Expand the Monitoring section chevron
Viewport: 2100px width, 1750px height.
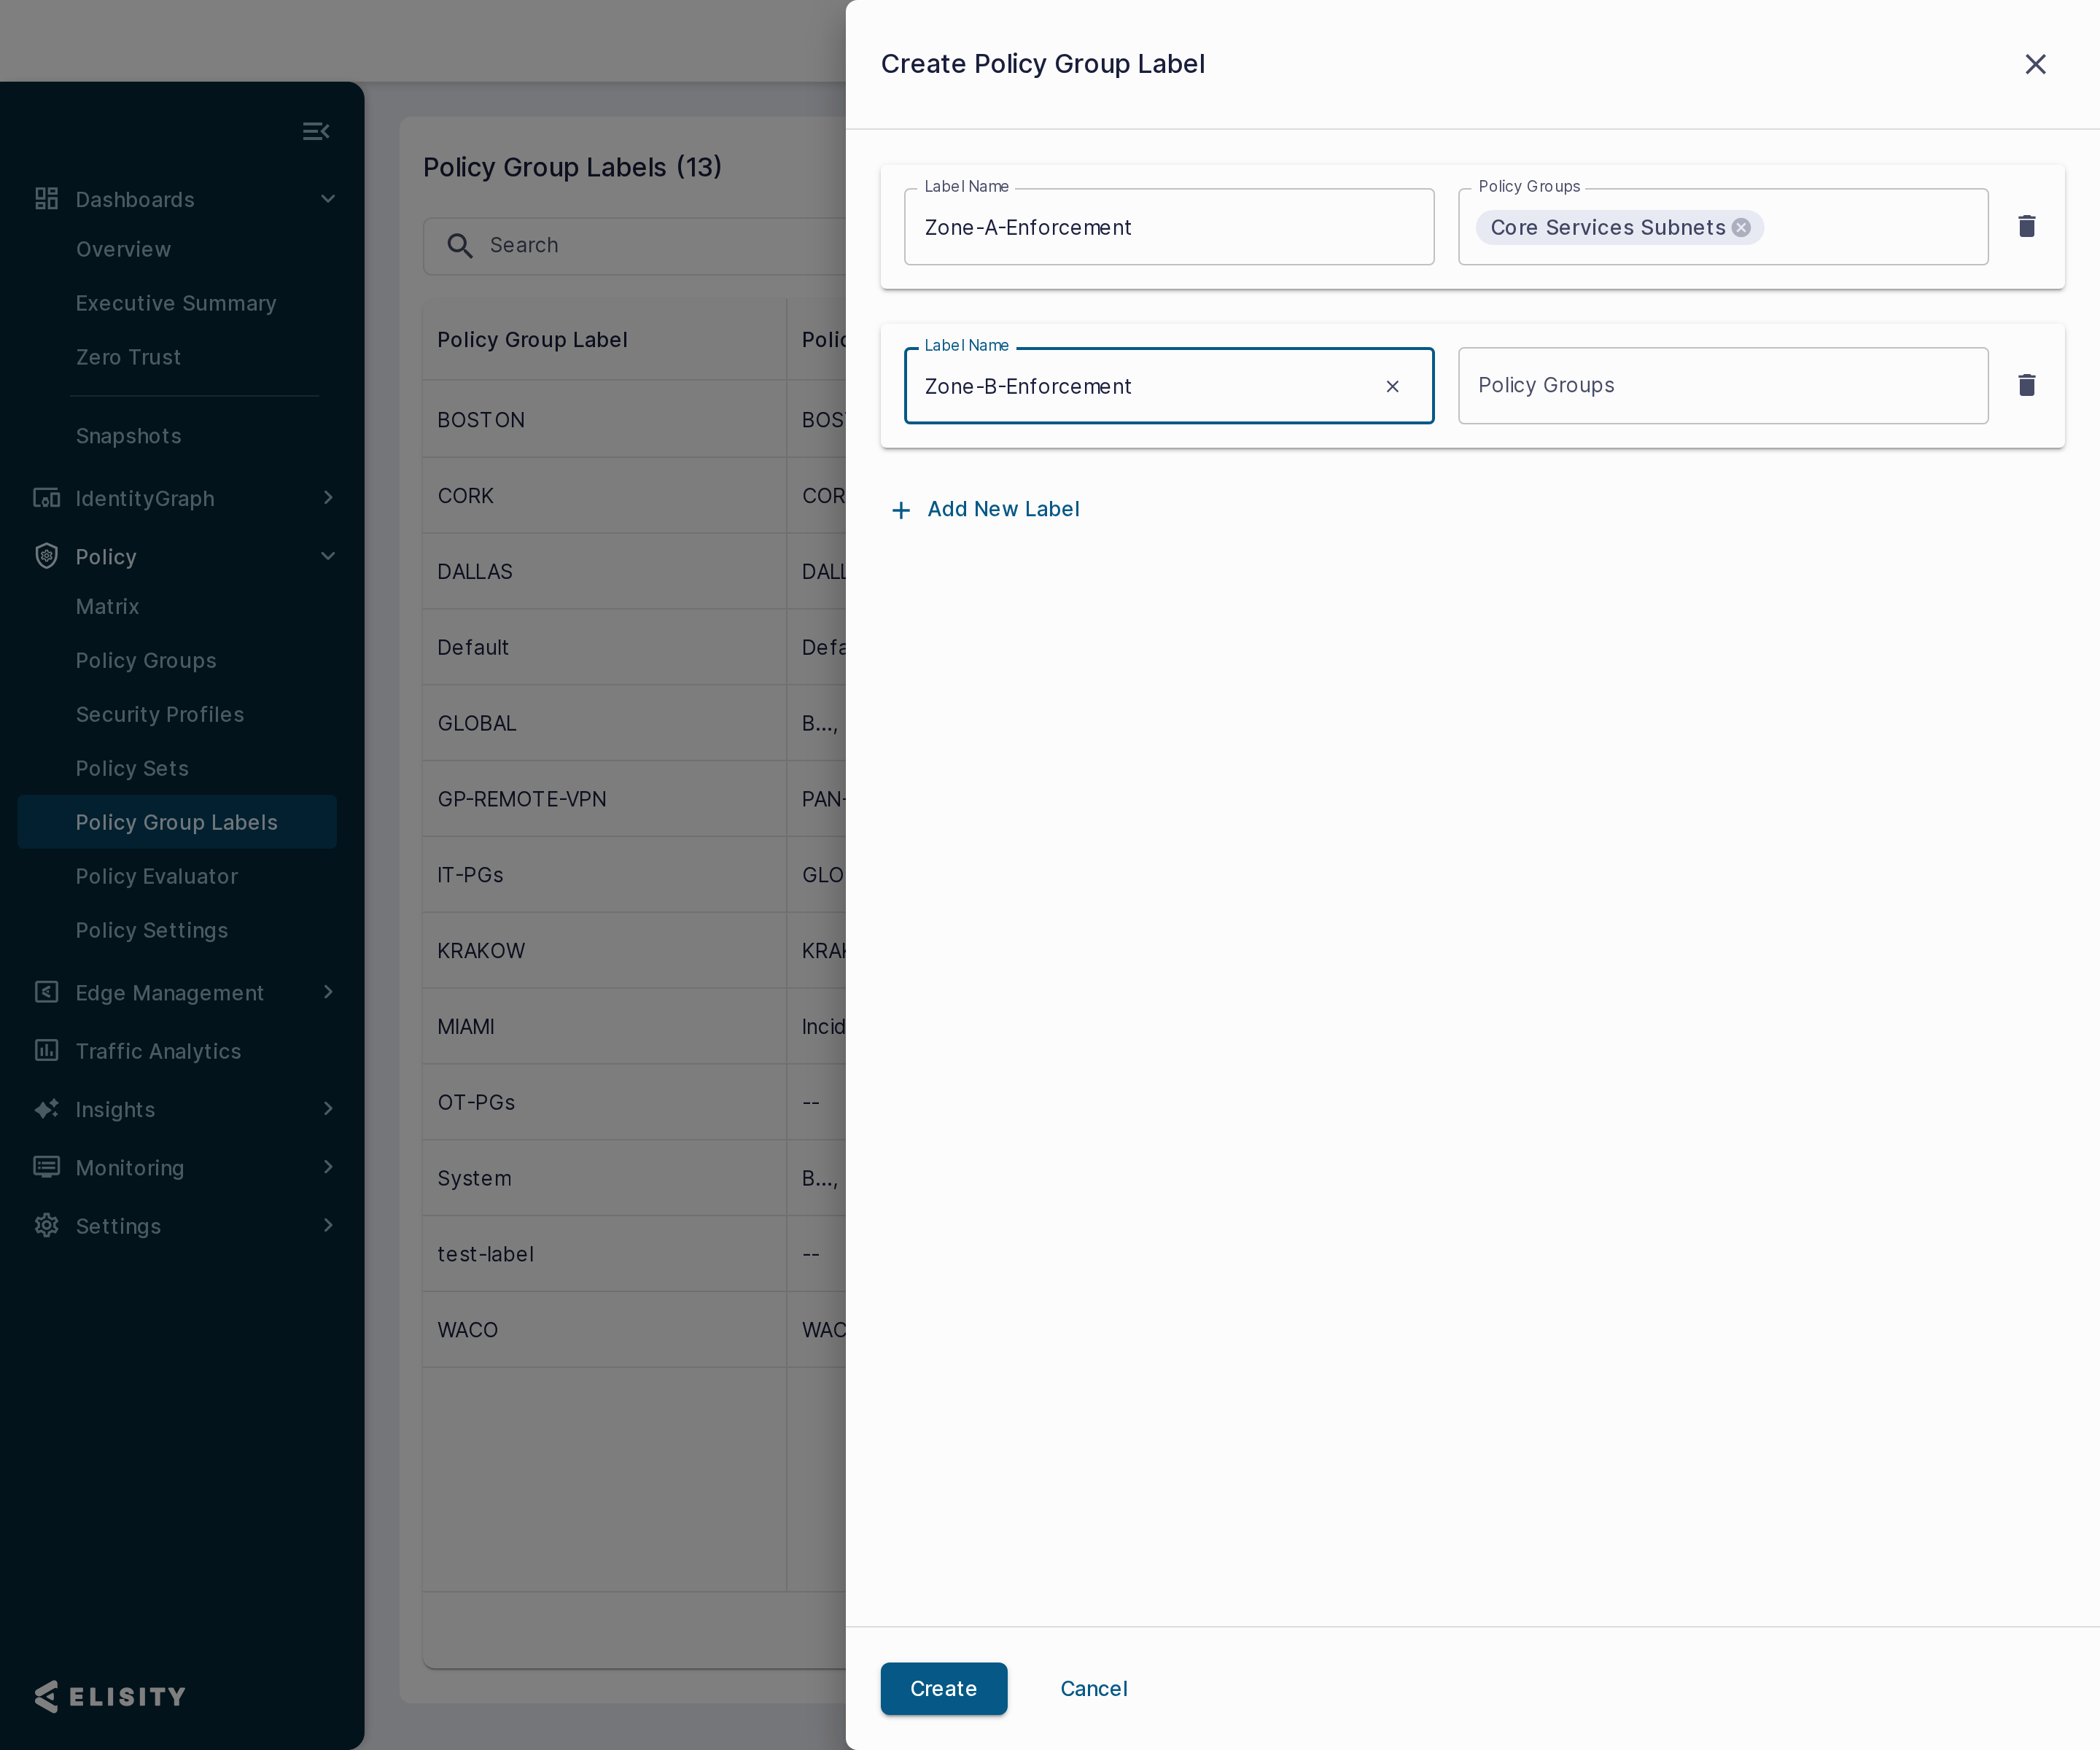(328, 1167)
